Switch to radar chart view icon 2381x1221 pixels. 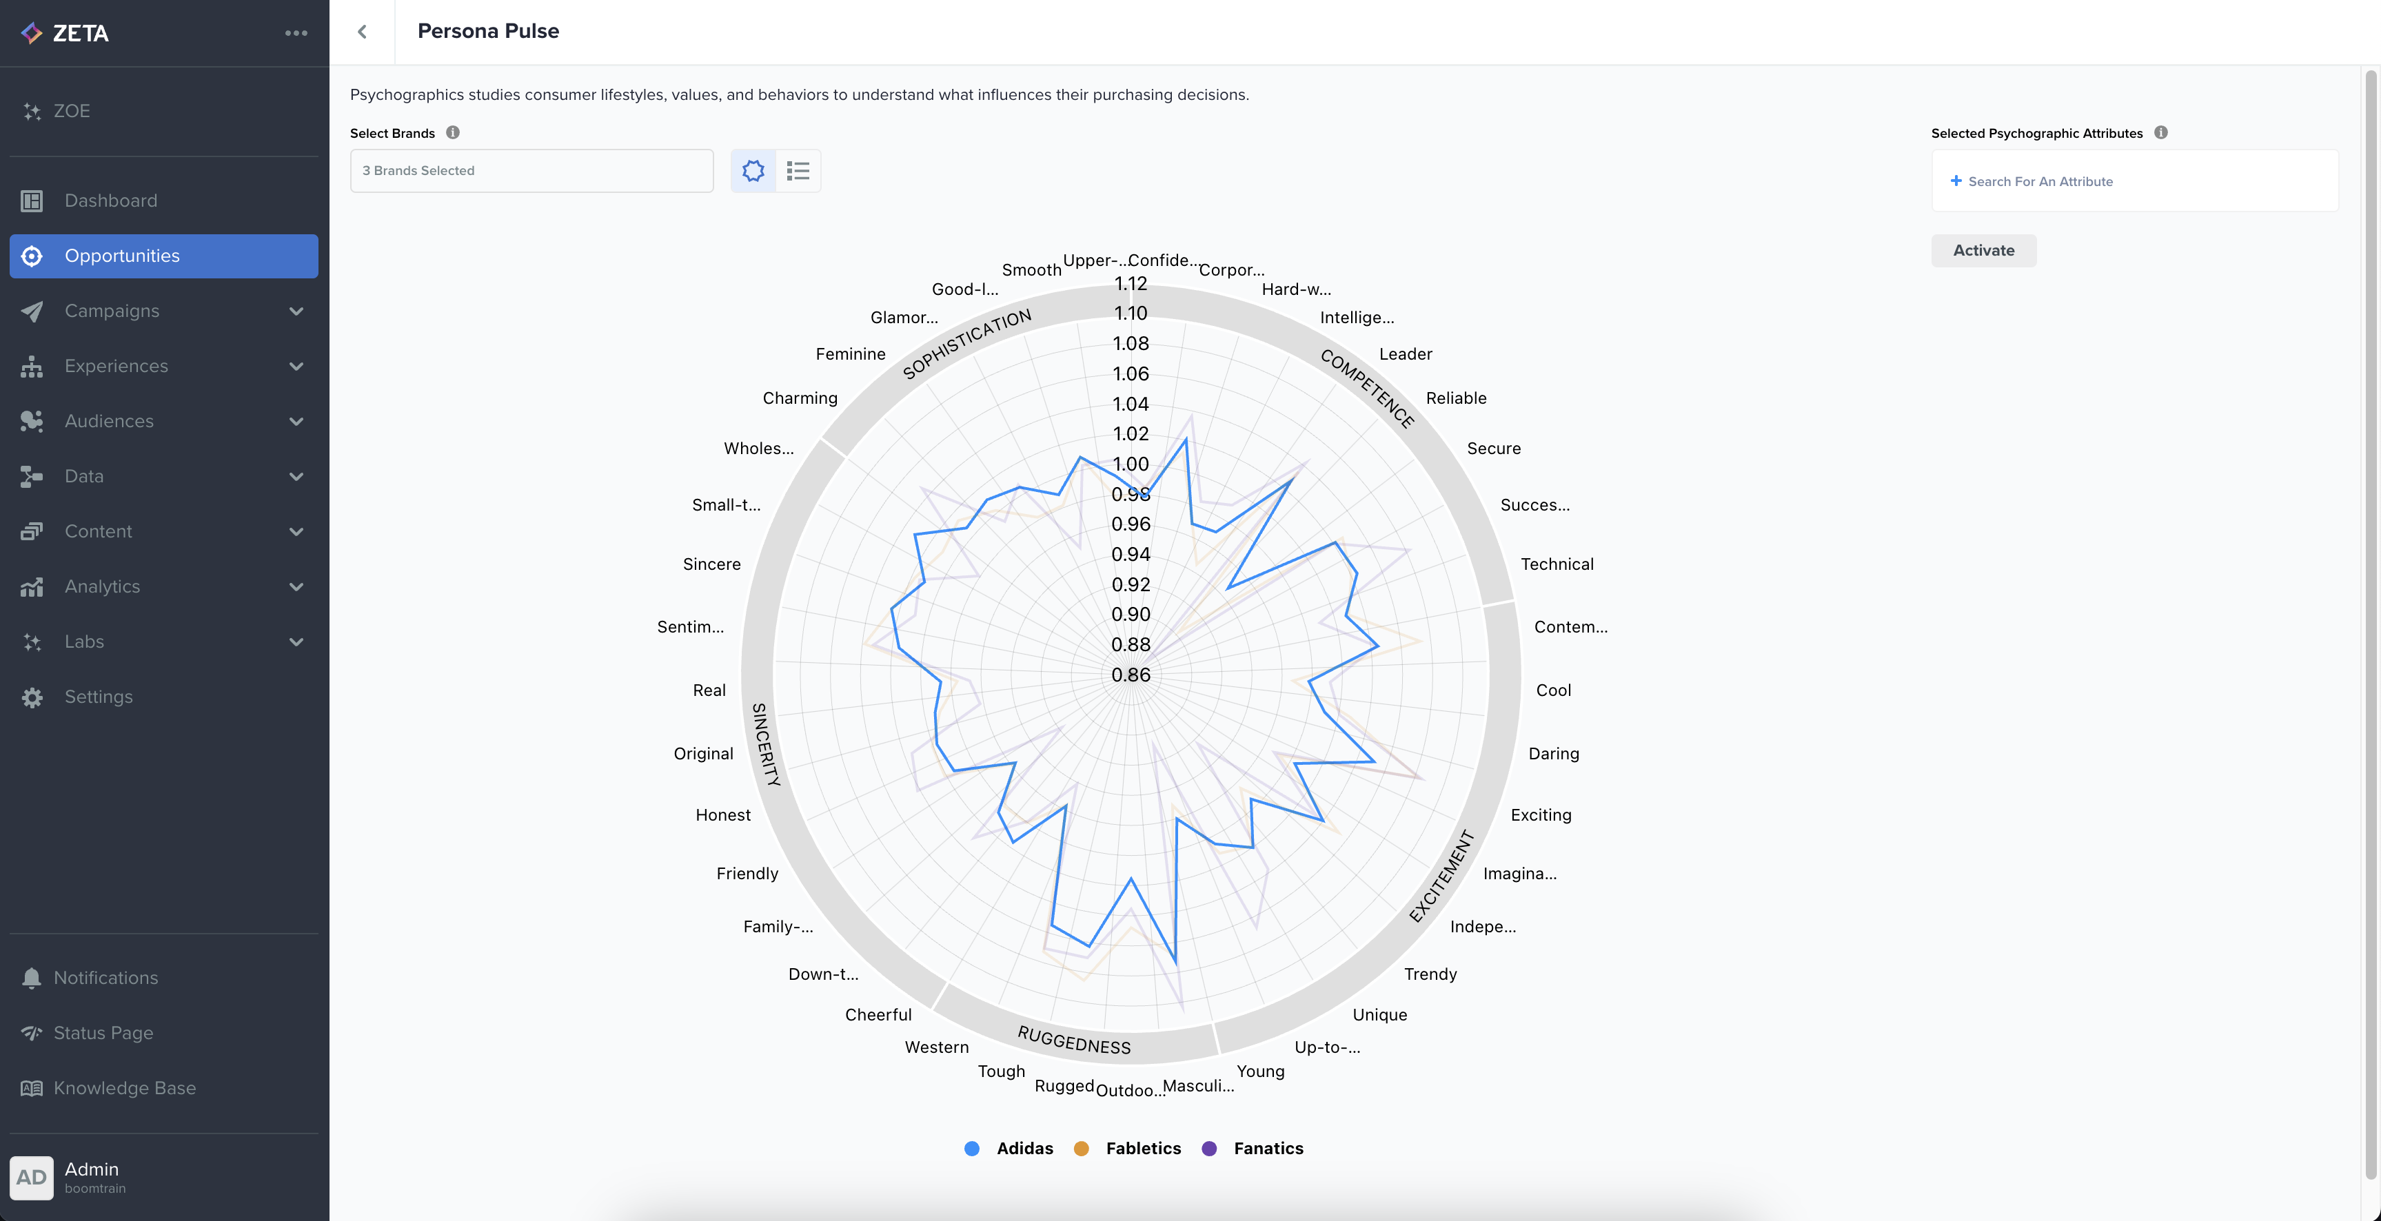tap(752, 171)
